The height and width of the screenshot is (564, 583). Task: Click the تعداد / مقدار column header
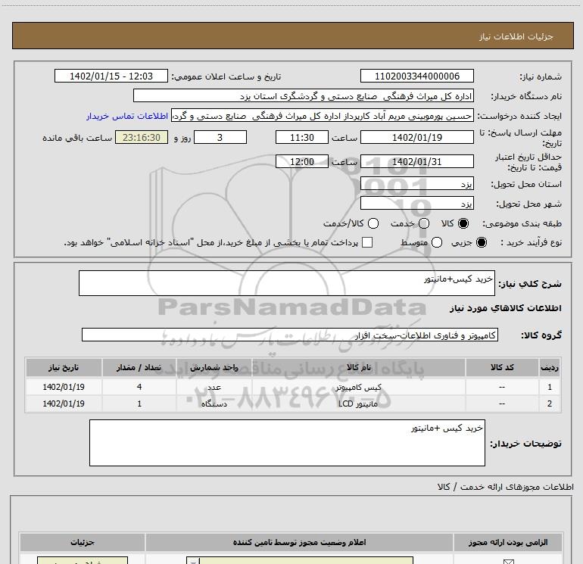[x=139, y=367]
